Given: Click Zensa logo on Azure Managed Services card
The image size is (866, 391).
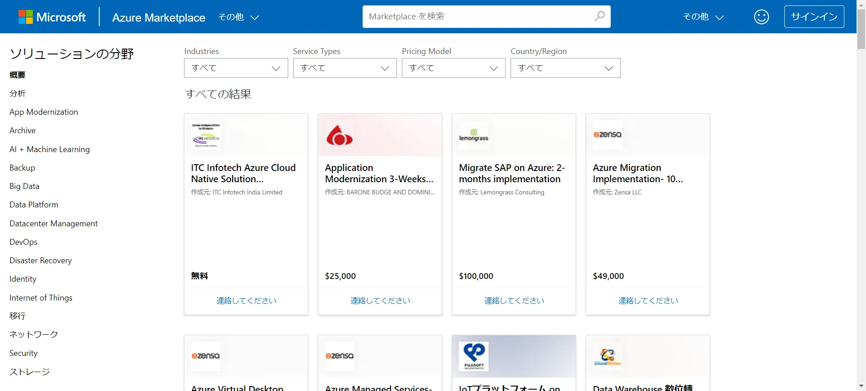Looking at the screenshot, I should tap(340, 356).
